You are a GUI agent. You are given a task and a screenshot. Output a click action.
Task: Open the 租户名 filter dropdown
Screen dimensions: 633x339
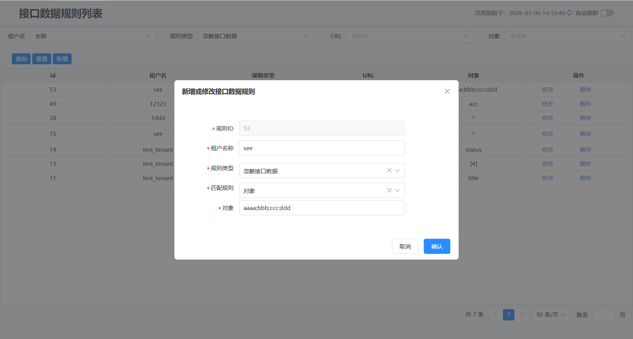point(93,36)
